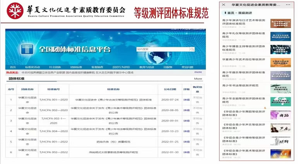The image size is (298, 164).
Task: Open the 团体标准 navigation menu item
Action: click(76, 67)
